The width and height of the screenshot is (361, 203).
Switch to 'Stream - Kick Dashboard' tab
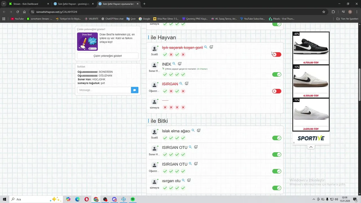29,4
